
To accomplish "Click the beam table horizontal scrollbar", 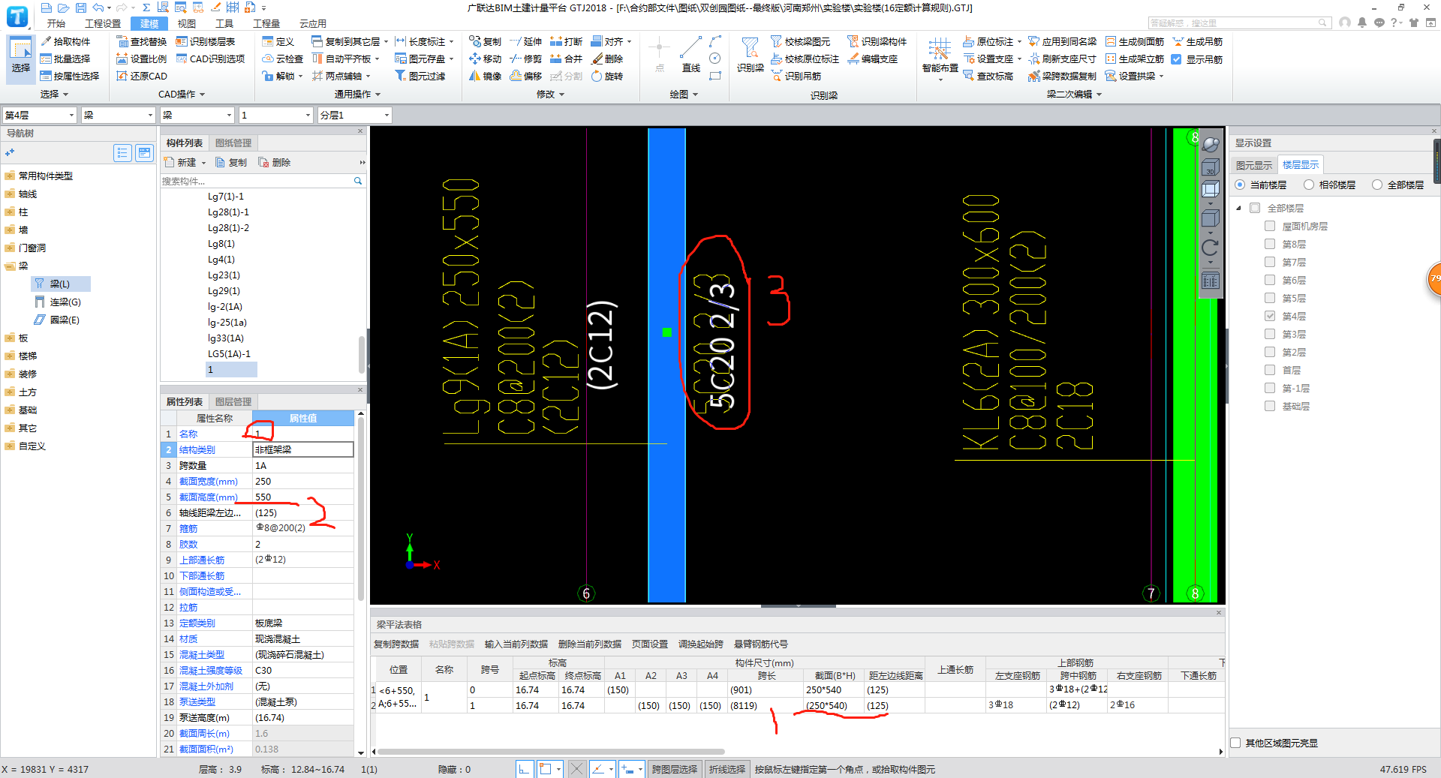I will click(550, 751).
